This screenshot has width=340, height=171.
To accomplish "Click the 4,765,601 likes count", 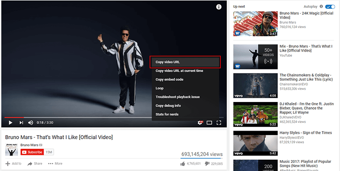I will coord(194,164).
